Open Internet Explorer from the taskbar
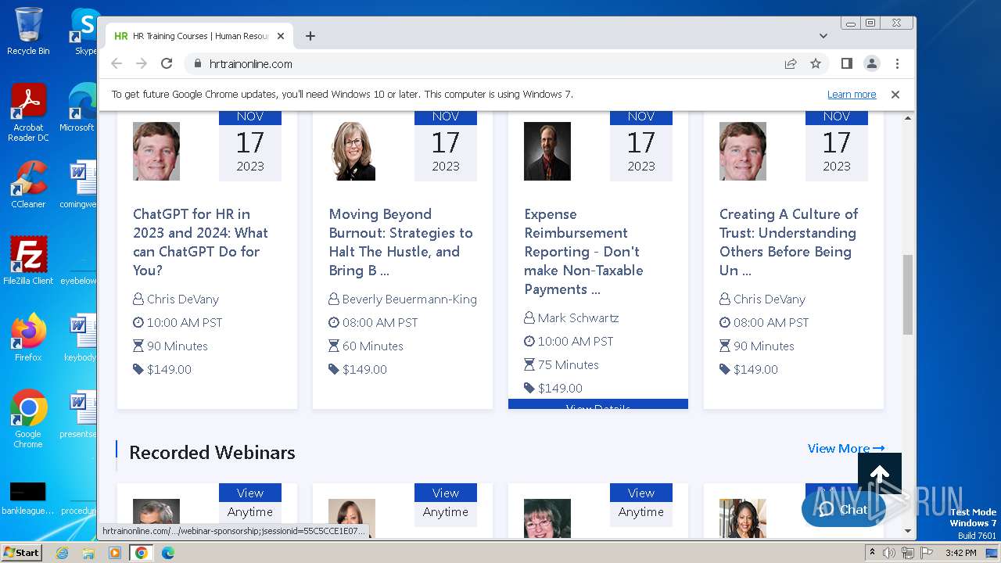This screenshot has width=1001, height=563. point(63,553)
